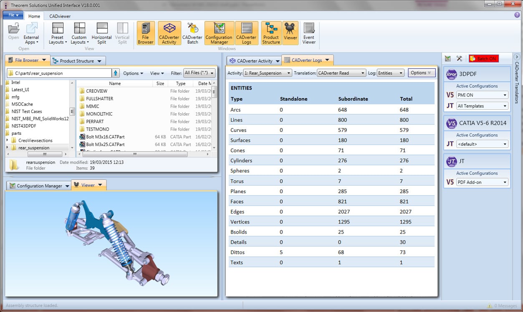This screenshot has height=312, width=523.
Task: Click 0 Messages in status bar
Action: pyautogui.click(x=502, y=306)
